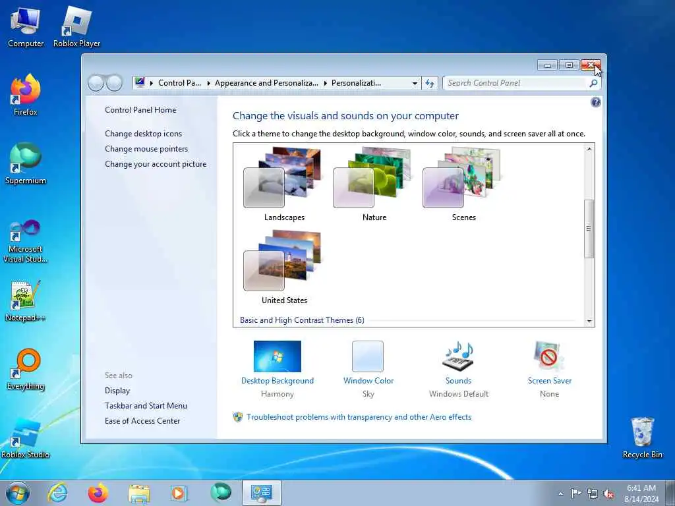Image resolution: width=675 pixels, height=506 pixels.
Task: Open the Display link
Action: pos(117,391)
